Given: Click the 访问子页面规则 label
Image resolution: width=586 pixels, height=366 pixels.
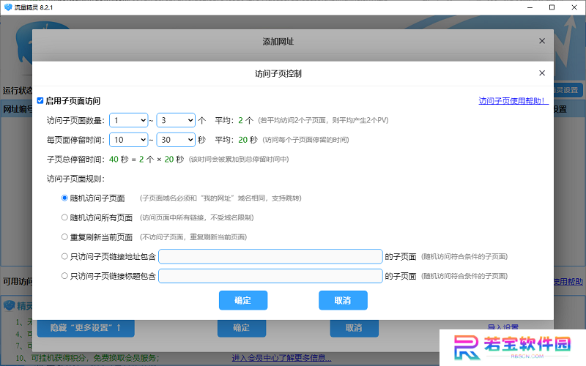Looking at the screenshot, I should (x=75, y=179).
